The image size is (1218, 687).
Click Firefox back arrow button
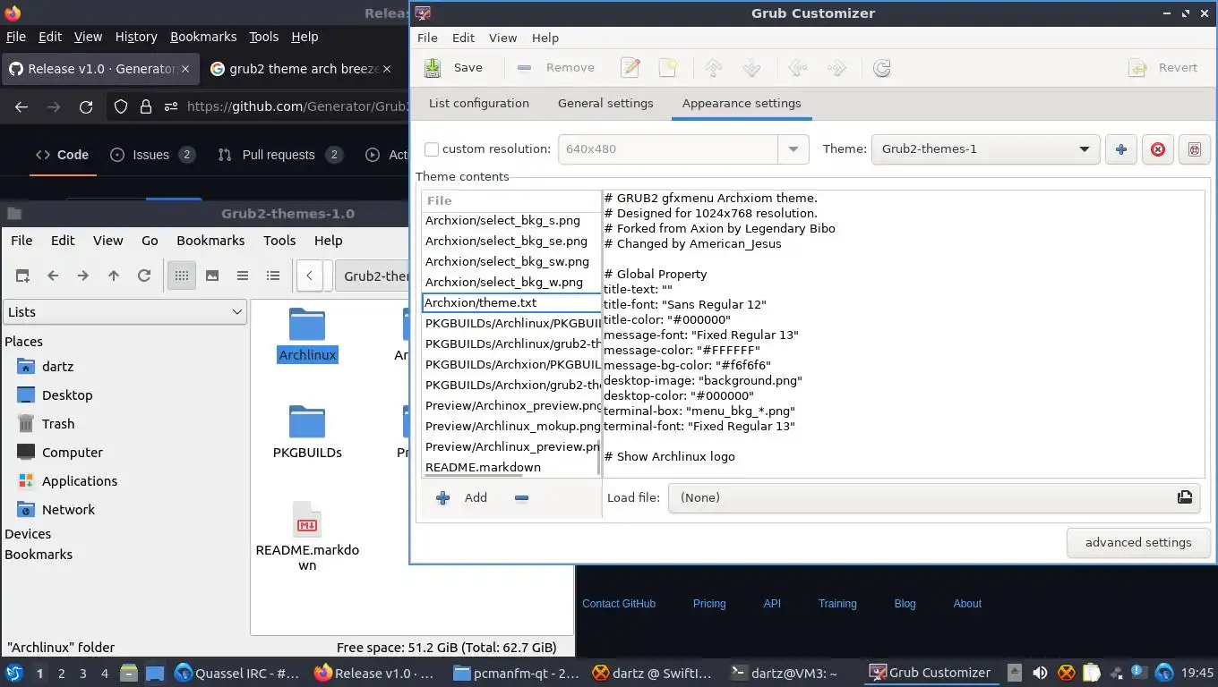tap(21, 106)
